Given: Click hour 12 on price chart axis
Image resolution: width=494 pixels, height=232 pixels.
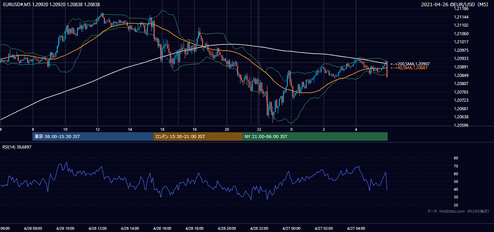Looking at the screenshot, I should click(x=98, y=130).
